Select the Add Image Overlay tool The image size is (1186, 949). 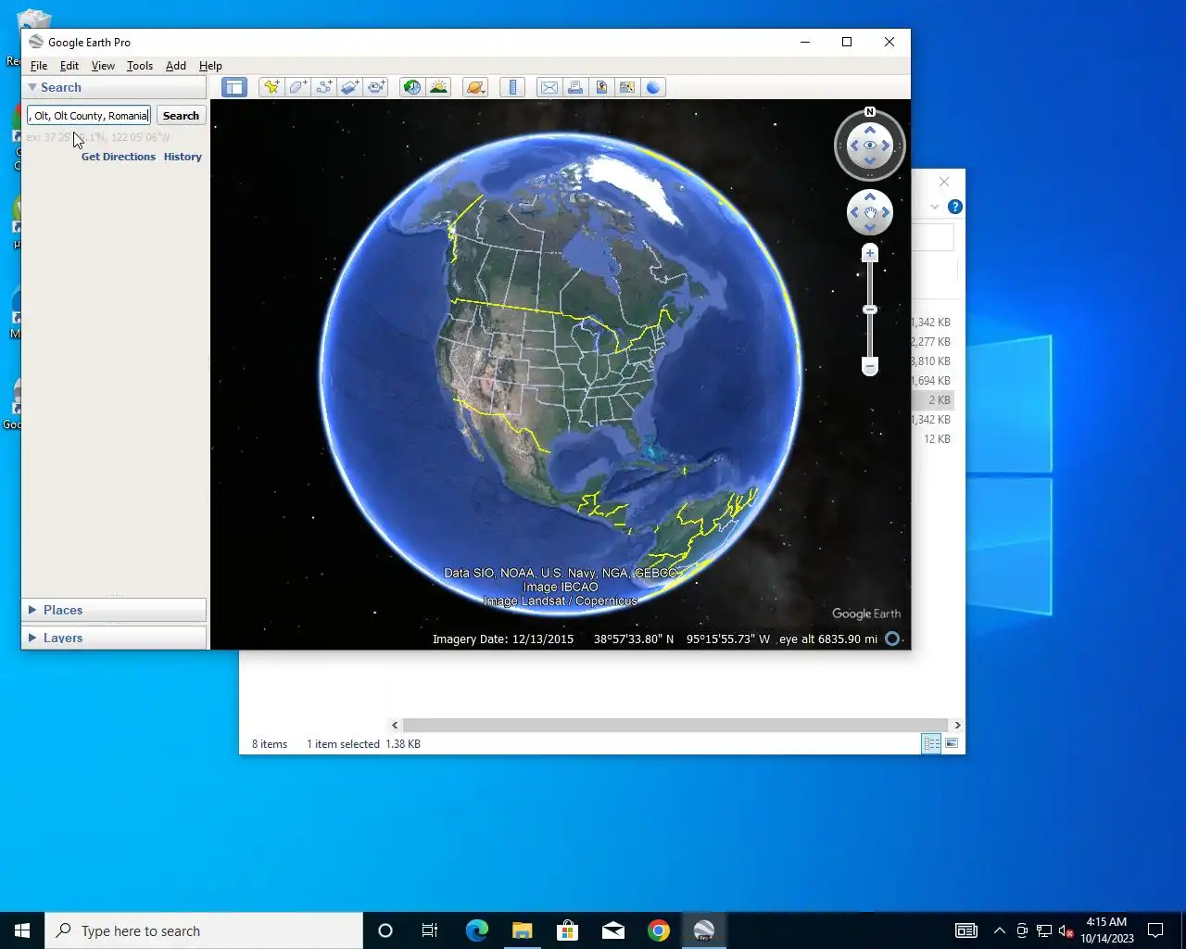[x=349, y=87]
